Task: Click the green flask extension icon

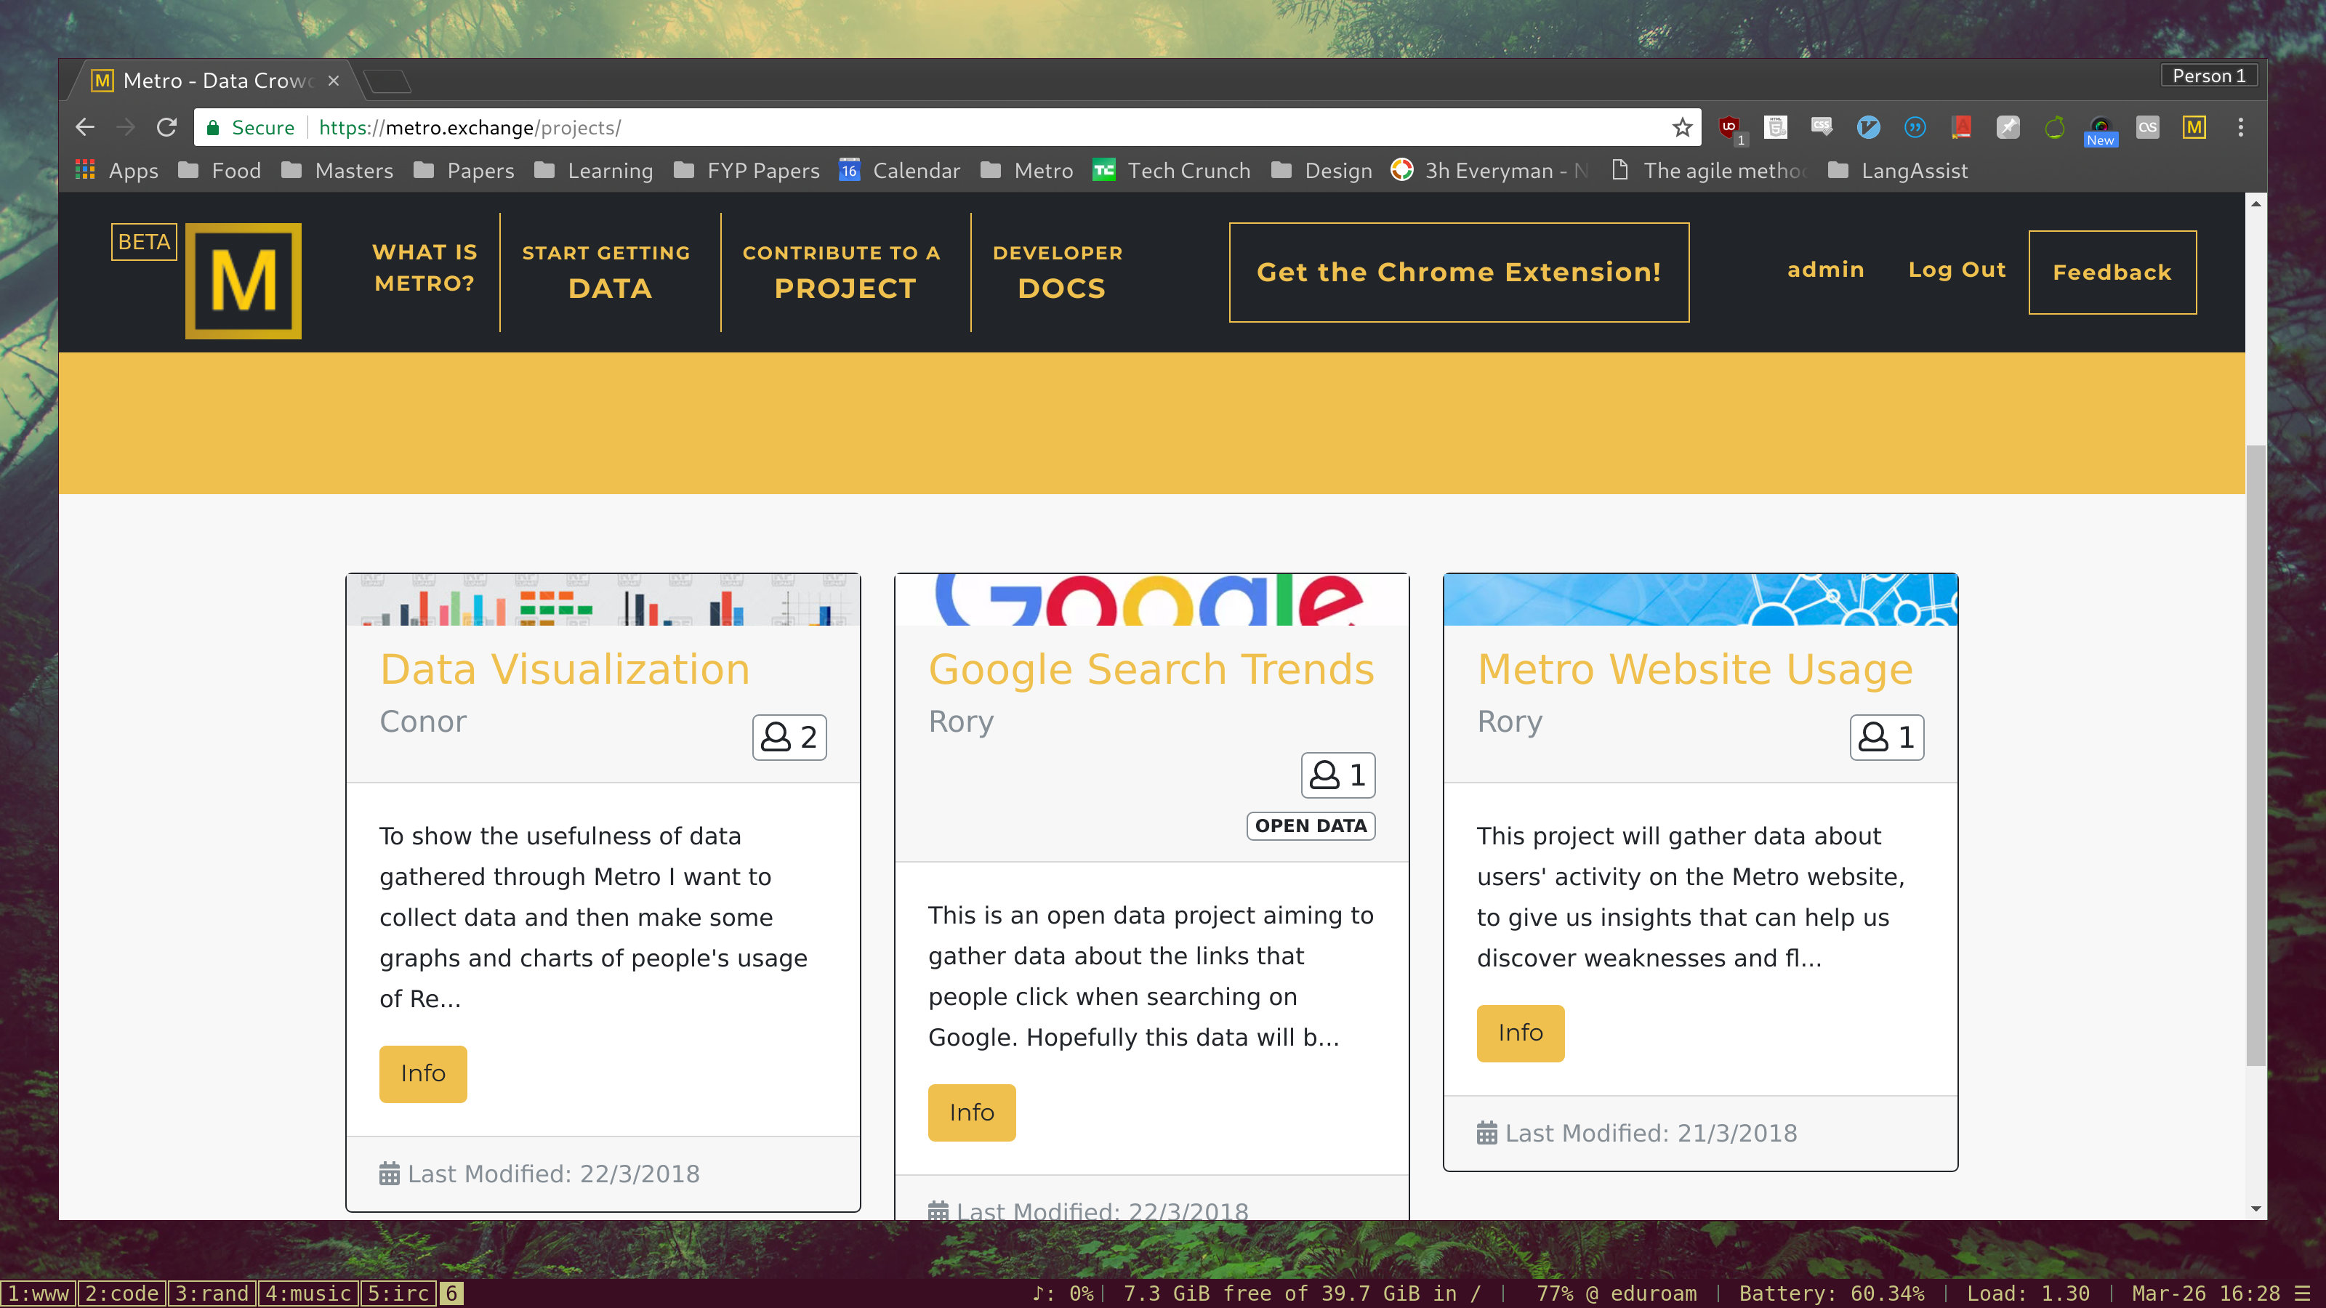Action: (2054, 127)
